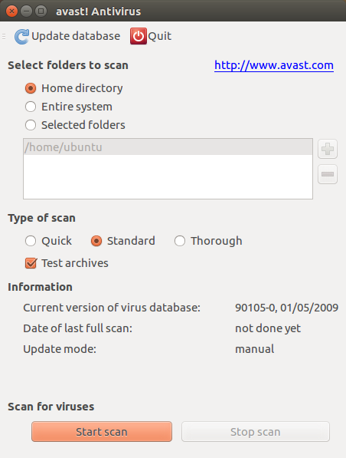346x458 pixels.
Task: Select the Standard scan type
Action: tap(96, 241)
